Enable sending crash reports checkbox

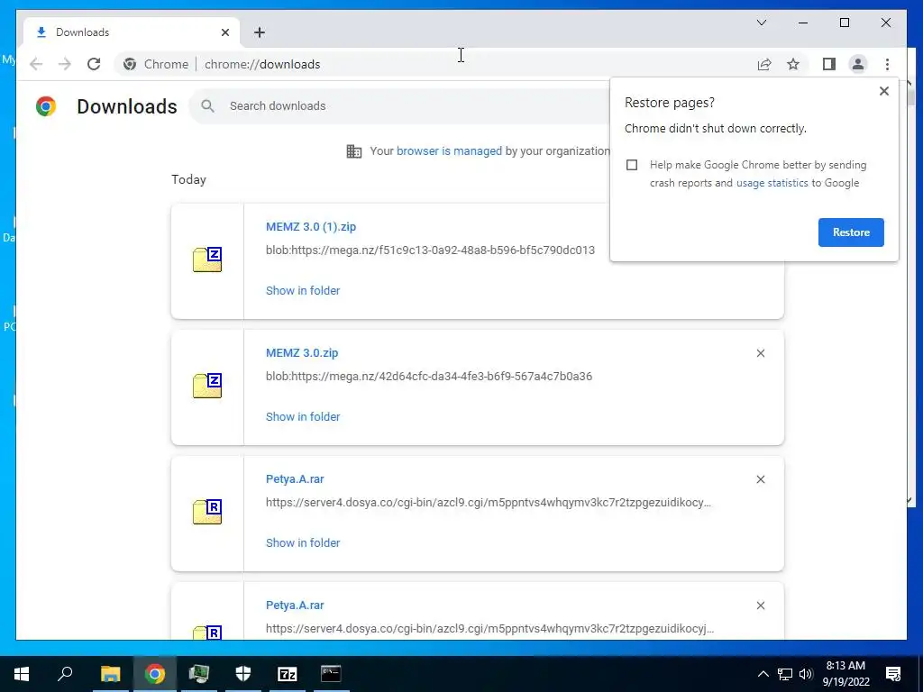click(x=632, y=165)
